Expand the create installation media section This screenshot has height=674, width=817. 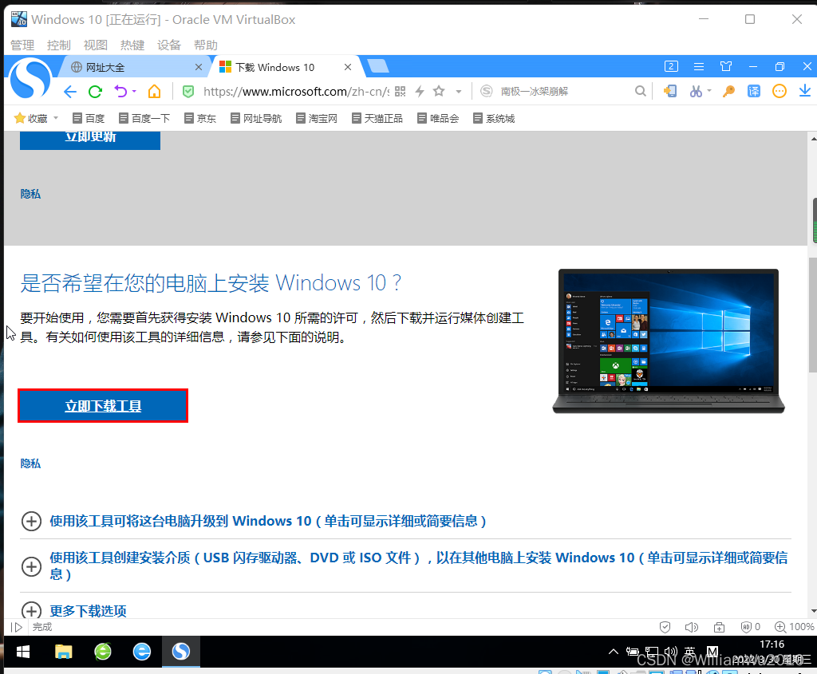coord(31,566)
